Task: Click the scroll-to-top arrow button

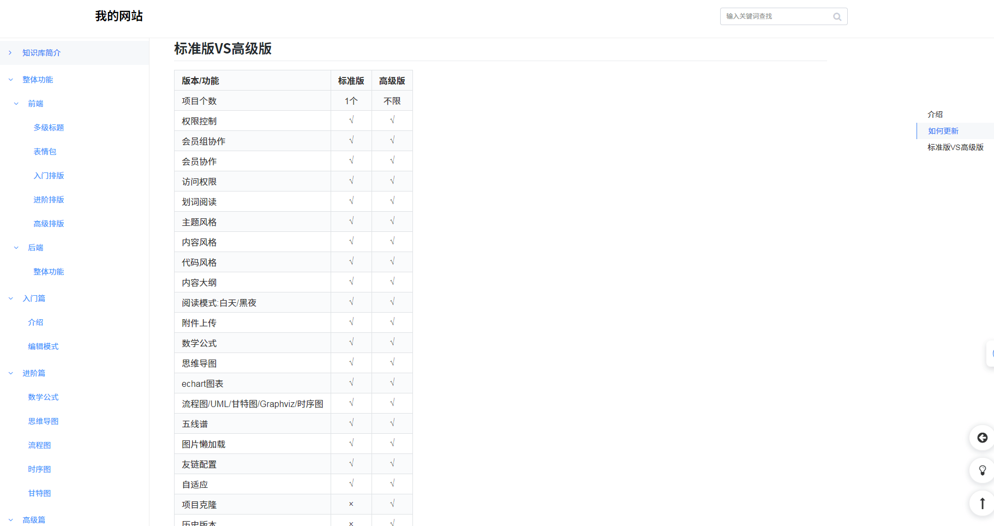Action: pyautogui.click(x=982, y=503)
